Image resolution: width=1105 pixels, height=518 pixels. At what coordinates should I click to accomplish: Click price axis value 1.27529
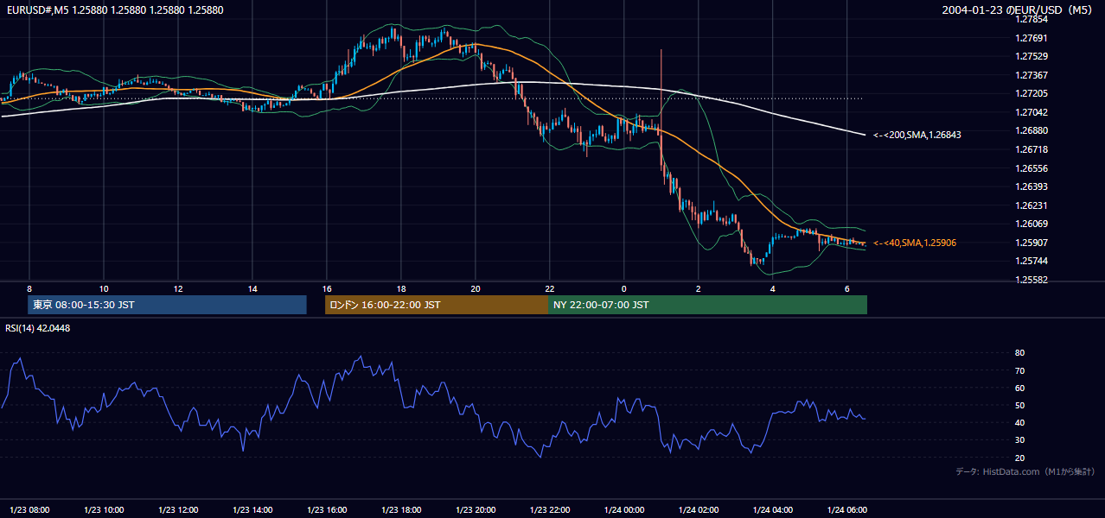[x=1031, y=56]
